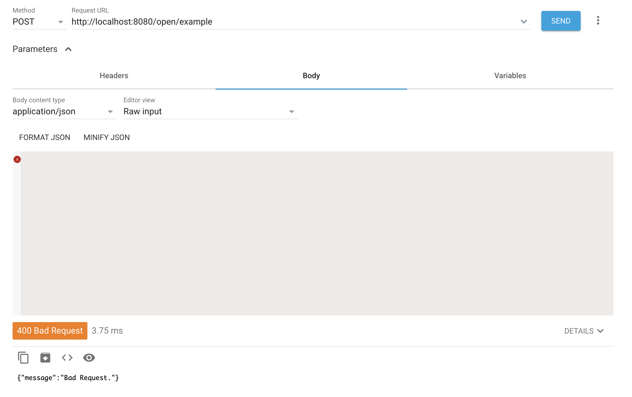Click the FORMAT JSON button

click(x=45, y=137)
